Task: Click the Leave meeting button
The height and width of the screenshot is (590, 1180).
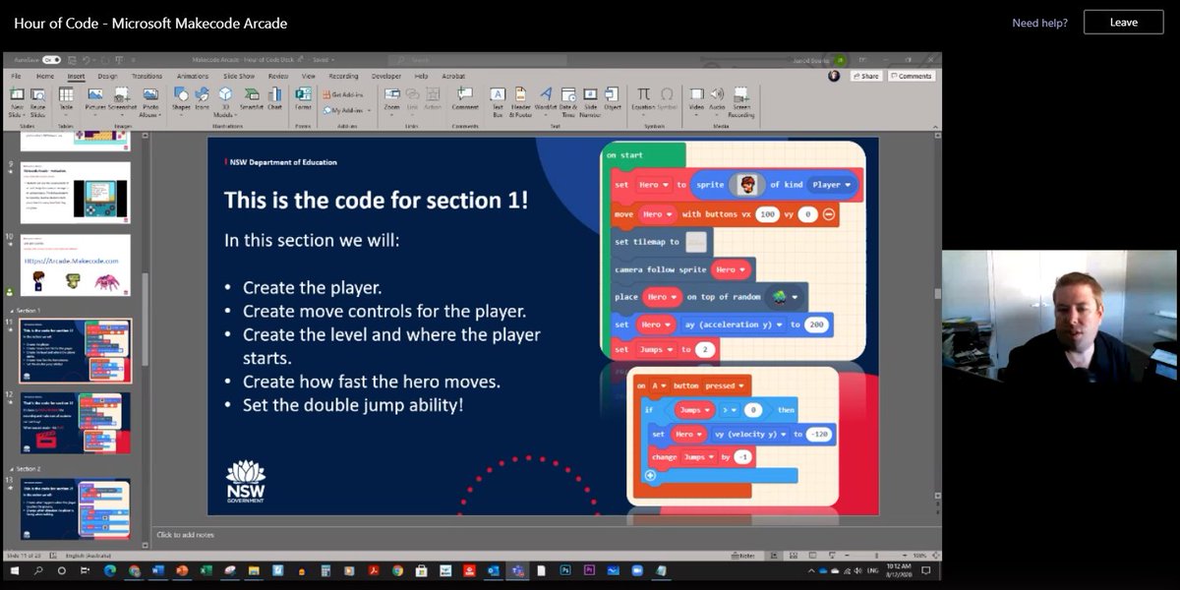Action: click(x=1123, y=22)
